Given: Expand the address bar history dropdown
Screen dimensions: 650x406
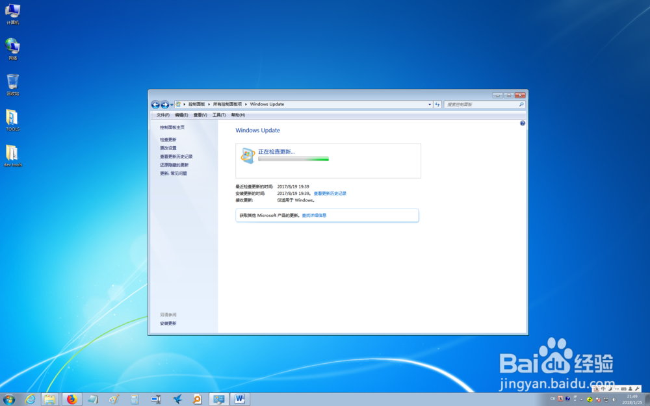Looking at the screenshot, I should [x=430, y=105].
